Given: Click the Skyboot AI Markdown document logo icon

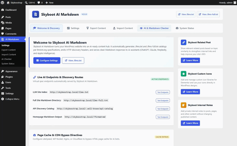Looking at the screenshot, I should pos(36,14).
